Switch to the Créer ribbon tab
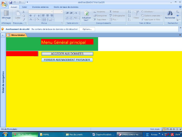The width and height of the screenshot is (182, 137). tap(24, 7)
